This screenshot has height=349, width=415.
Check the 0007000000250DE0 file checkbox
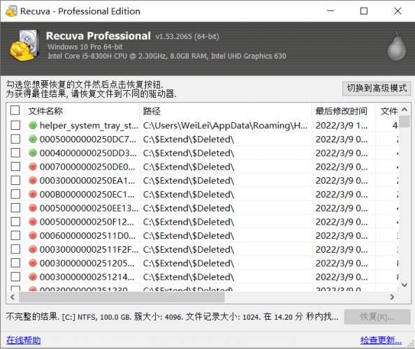pos(15,166)
